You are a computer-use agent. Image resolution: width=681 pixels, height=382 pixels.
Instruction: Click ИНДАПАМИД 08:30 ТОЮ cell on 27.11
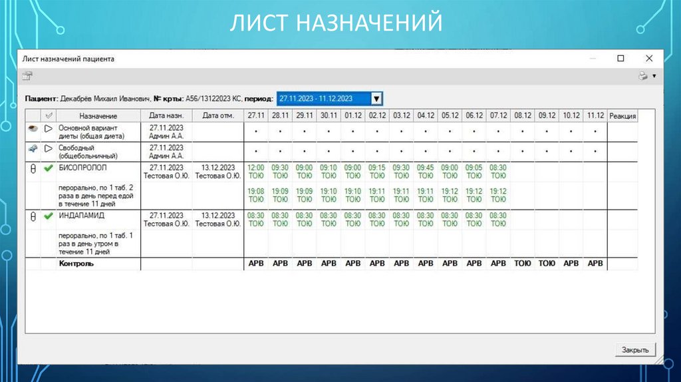pos(256,220)
